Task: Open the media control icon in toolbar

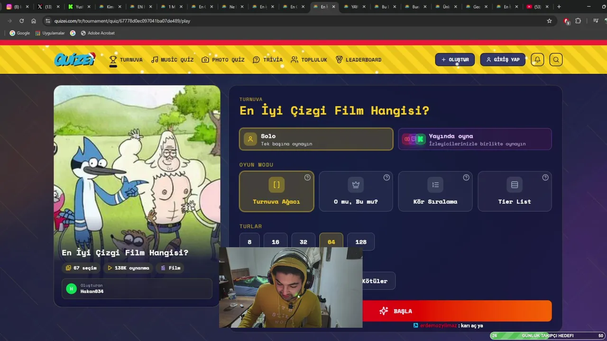Action: [596, 21]
